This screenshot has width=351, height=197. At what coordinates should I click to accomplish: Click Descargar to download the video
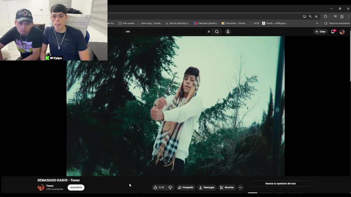(207, 187)
